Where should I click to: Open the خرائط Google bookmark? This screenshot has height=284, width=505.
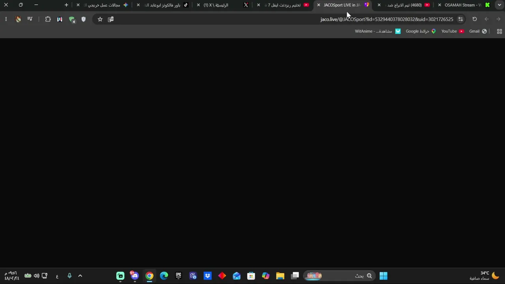[421, 31]
